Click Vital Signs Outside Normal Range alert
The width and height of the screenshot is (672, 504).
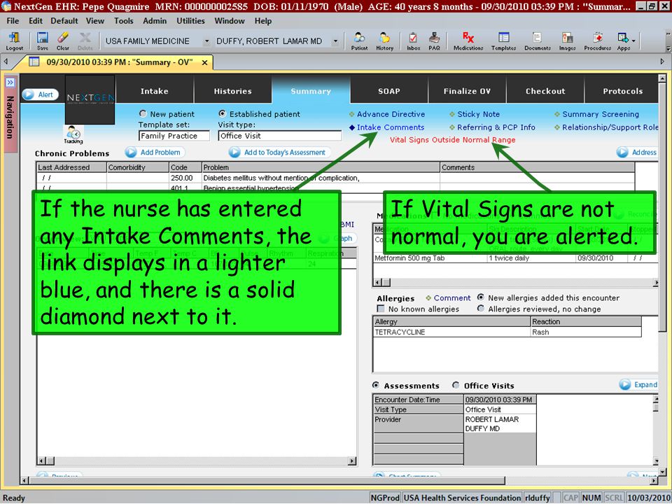[453, 140]
